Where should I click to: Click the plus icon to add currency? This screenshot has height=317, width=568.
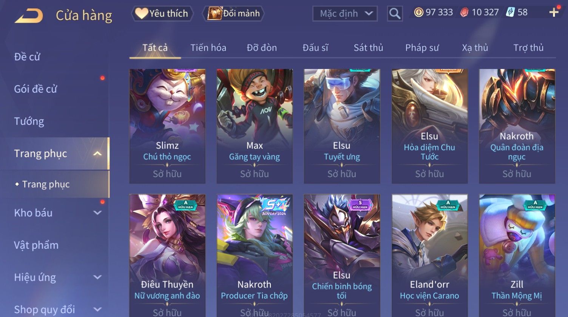coord(554,12)
